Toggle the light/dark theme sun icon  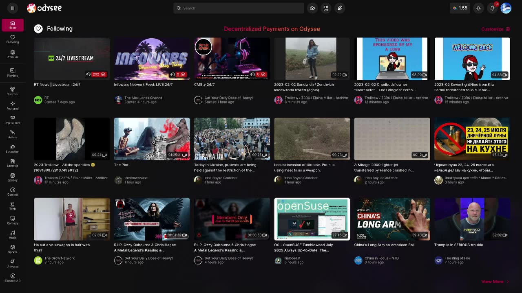click(x=478, y=8)
